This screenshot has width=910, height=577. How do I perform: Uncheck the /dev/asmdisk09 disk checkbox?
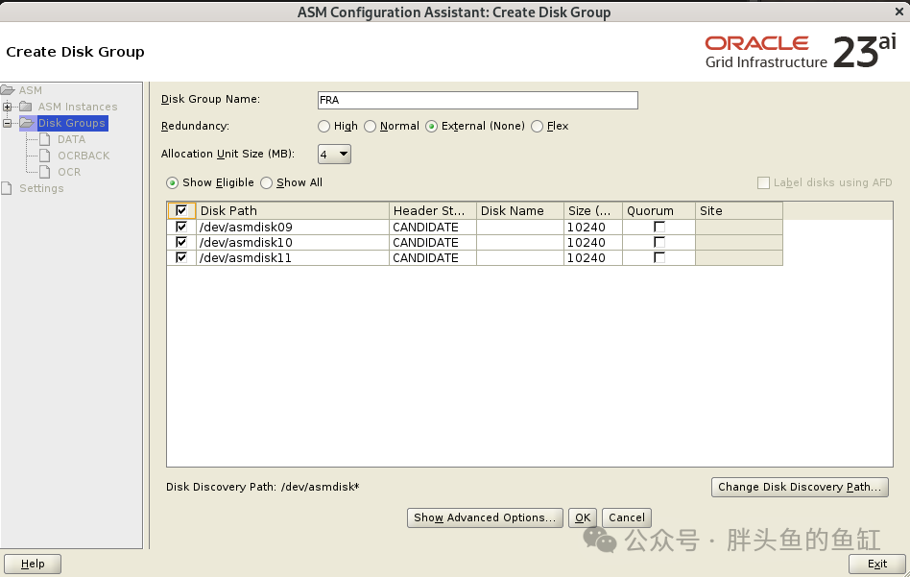pos(181,227)
